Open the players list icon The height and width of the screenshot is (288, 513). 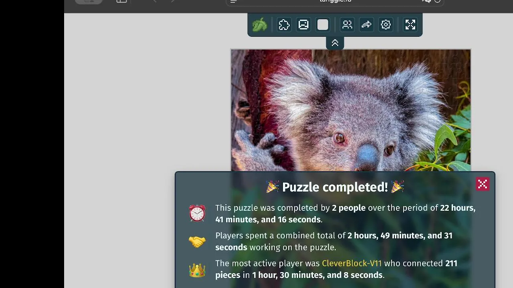coord(347,25)
